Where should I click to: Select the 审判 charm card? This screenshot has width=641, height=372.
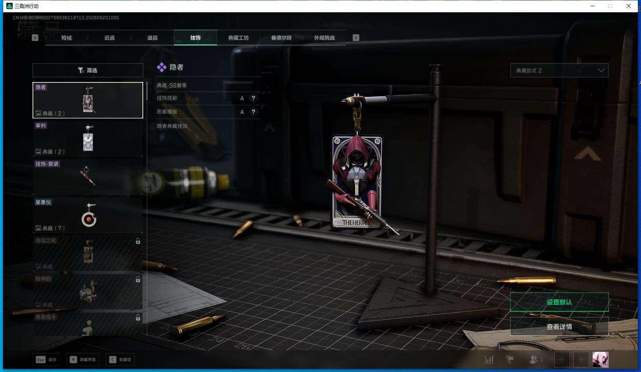(88, 138)
